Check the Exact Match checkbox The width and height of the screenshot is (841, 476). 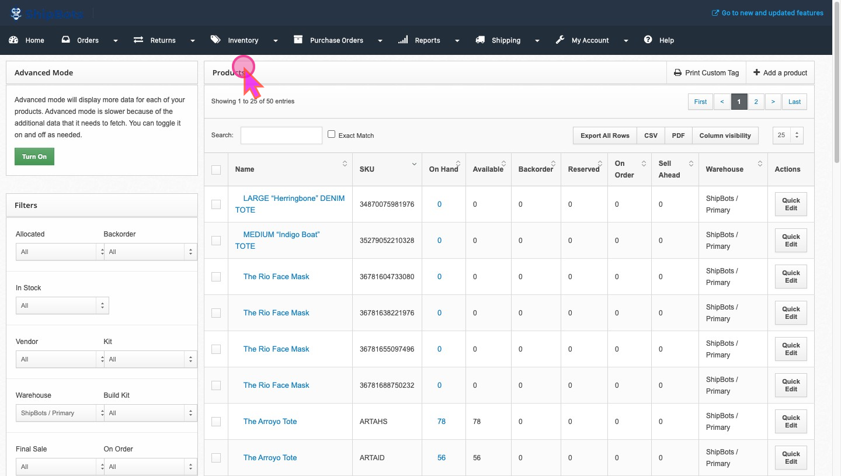point(332,134)
